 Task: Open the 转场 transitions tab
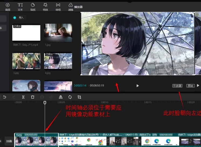point(58,7)
